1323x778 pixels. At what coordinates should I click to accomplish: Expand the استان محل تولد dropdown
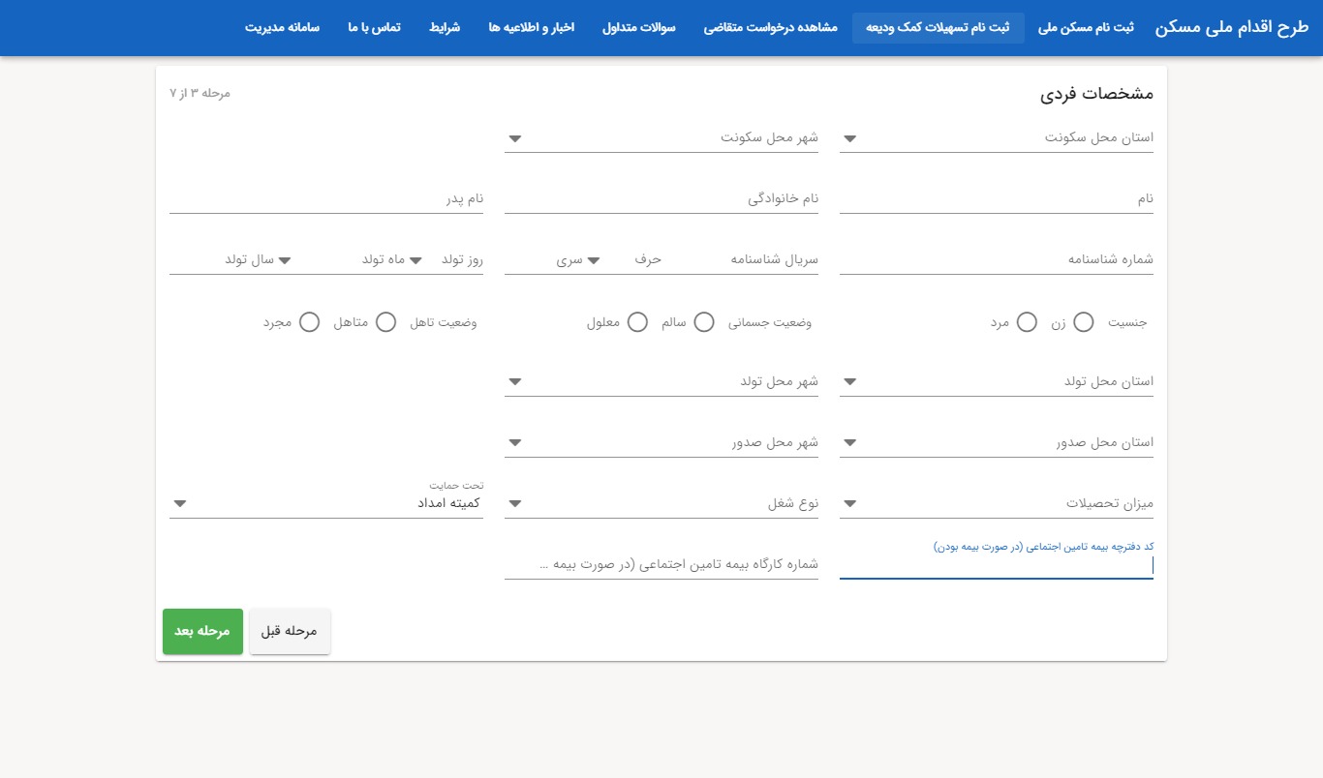[996, 382]
